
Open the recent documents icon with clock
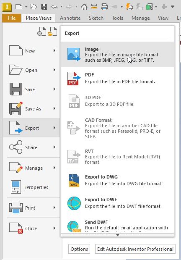click(x=42, y=31)
